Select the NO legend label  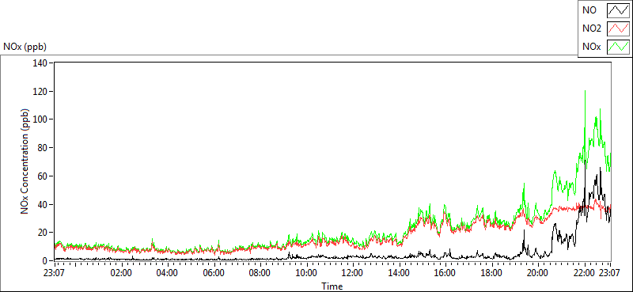[589, 10]
